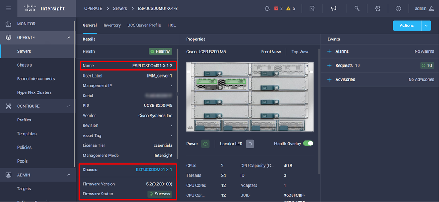This screenshot has height=202, width=439.
Task: Click the ADMIN monitor icon
Action: [x=8, y=175]
